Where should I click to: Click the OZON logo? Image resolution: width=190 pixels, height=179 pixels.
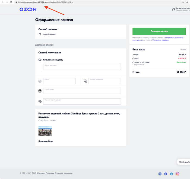click(x=28, y=9)
